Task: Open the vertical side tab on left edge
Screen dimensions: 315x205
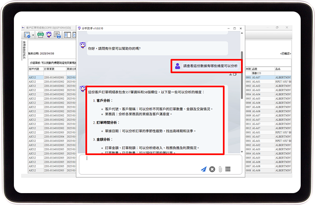Action: pyautogui.click(x=23, y=49)
